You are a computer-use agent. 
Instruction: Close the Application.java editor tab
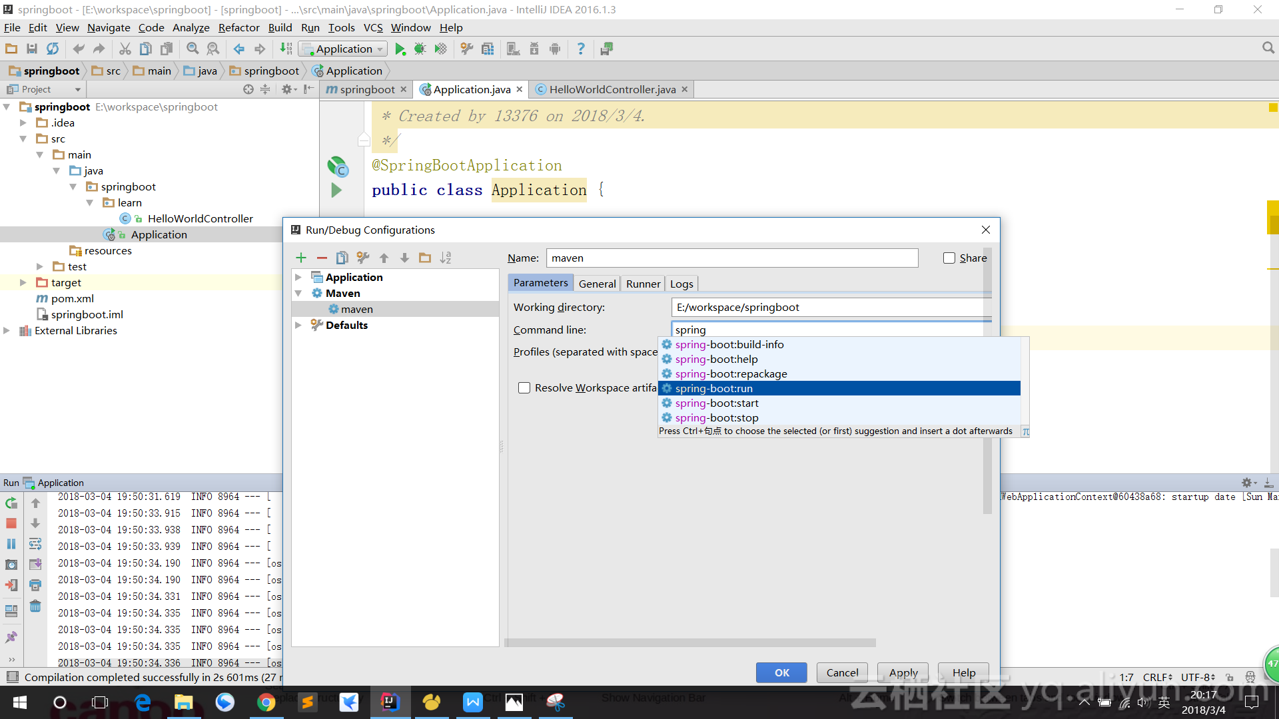(520, 89)
